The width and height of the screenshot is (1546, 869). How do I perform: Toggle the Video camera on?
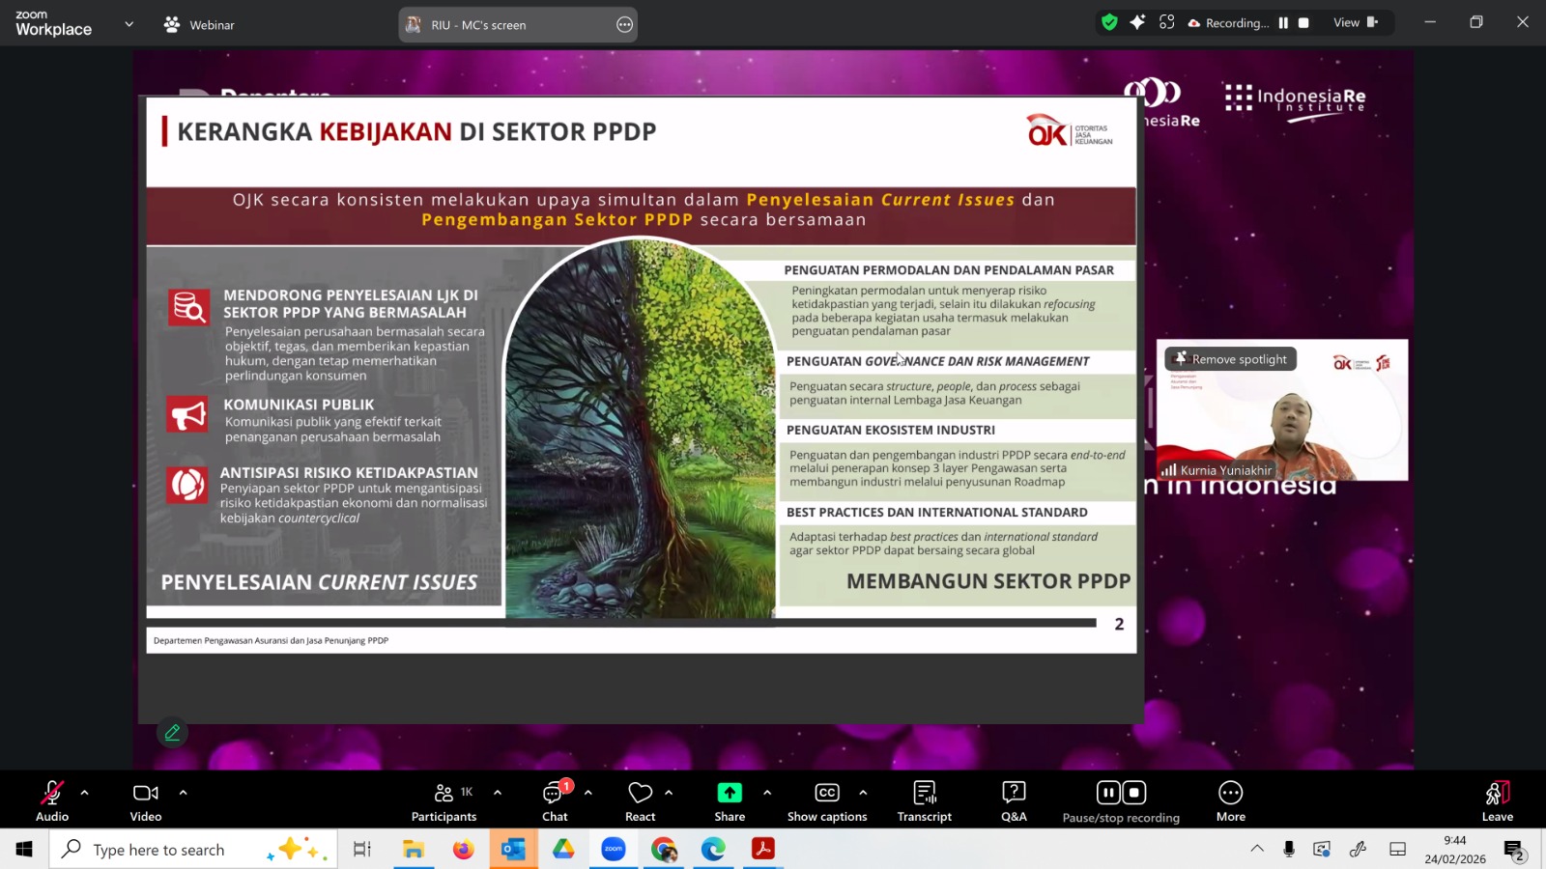[x=146, y=800]
